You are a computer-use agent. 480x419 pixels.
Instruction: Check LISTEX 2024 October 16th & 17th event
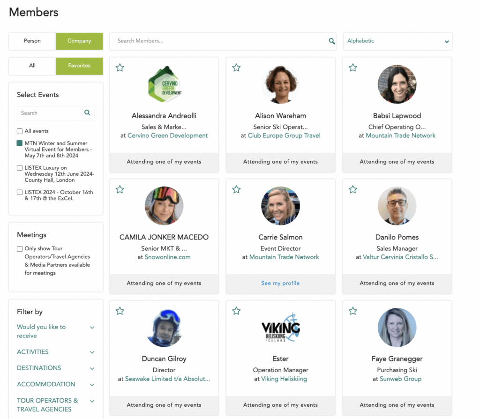tap(20, 192)
